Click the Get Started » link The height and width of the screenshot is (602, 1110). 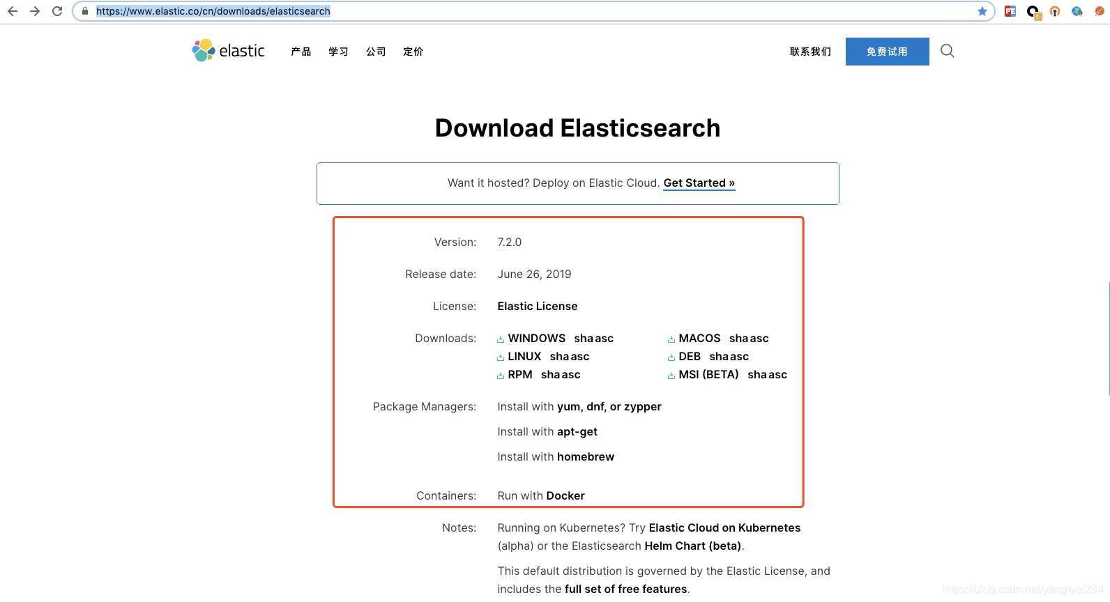click(x=699, y=183)
